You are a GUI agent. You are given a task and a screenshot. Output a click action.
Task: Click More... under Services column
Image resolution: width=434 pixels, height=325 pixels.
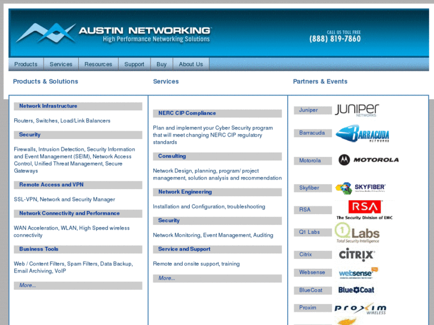tap(217, 278)
